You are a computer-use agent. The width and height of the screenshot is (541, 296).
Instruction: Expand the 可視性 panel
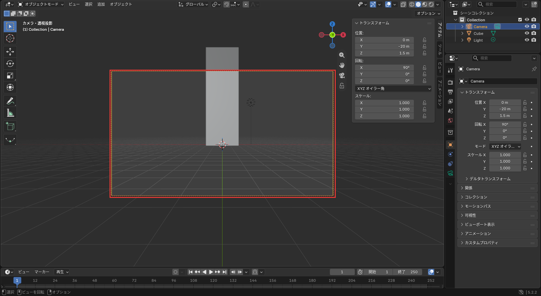[x=497, y=215]
